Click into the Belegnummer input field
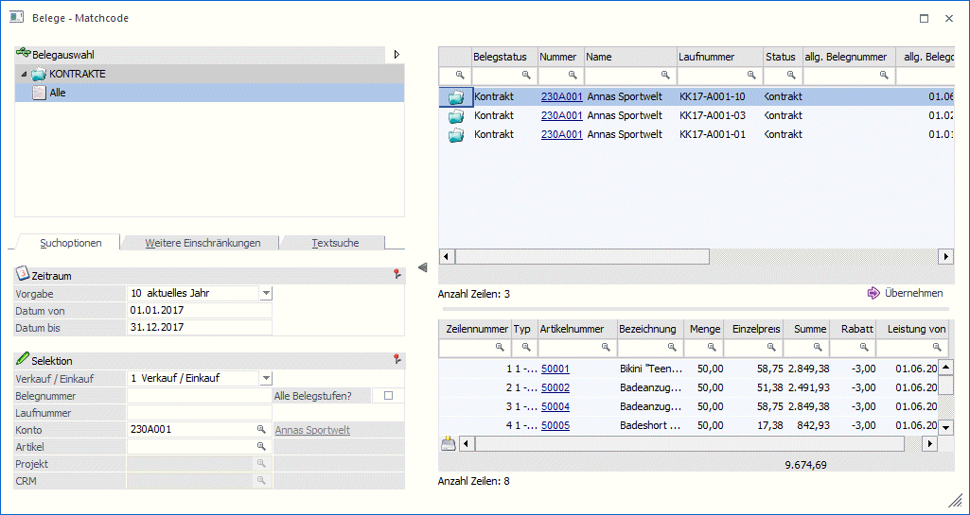970x515 pixels. point(199,396)
